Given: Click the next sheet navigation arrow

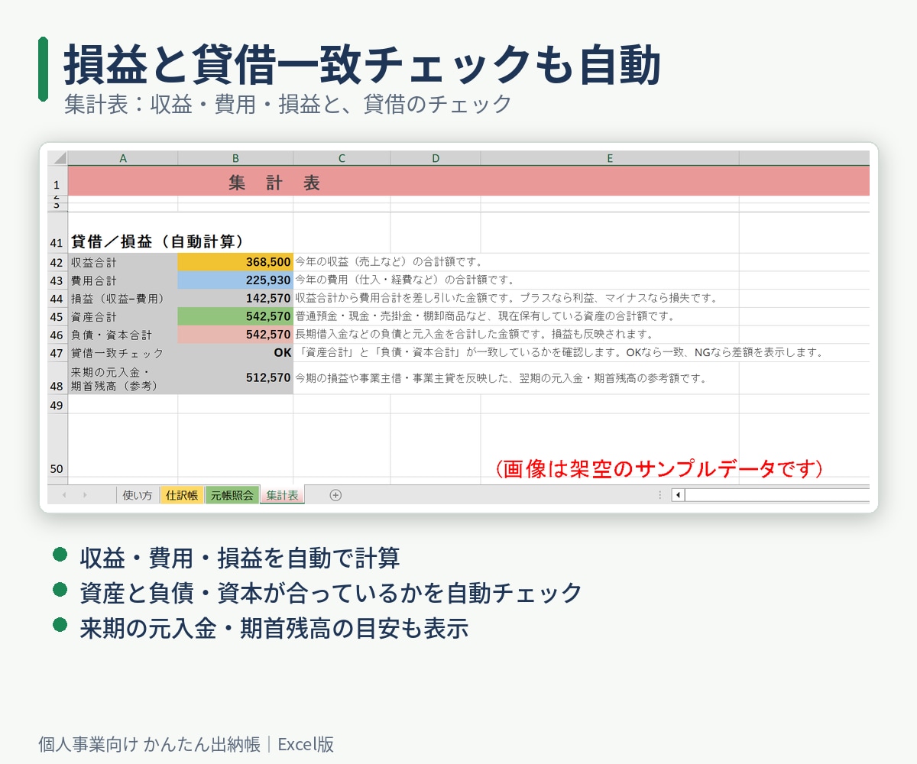Looking at the screenshot, I should coord(85,495).
